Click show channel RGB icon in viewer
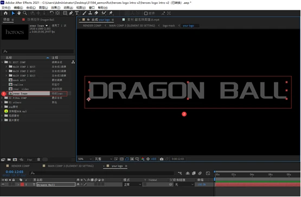This screenshot has width=301, height=197. (143, 159)
